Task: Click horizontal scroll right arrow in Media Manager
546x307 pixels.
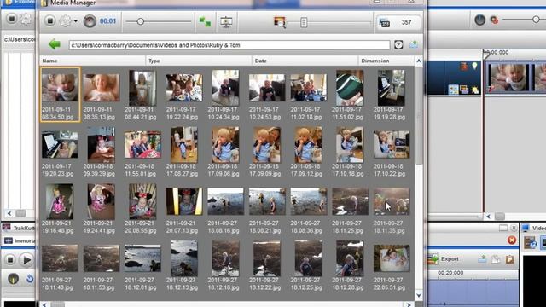Action: [409, 304]
